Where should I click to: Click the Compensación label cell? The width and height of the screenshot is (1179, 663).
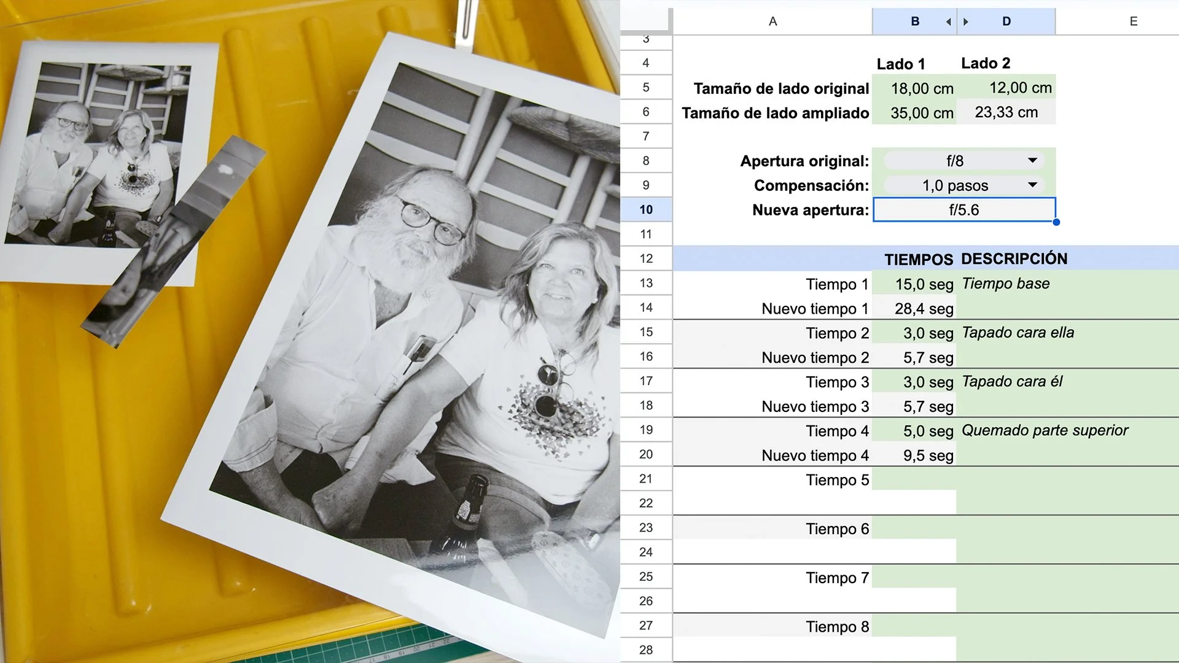[772, 185]
